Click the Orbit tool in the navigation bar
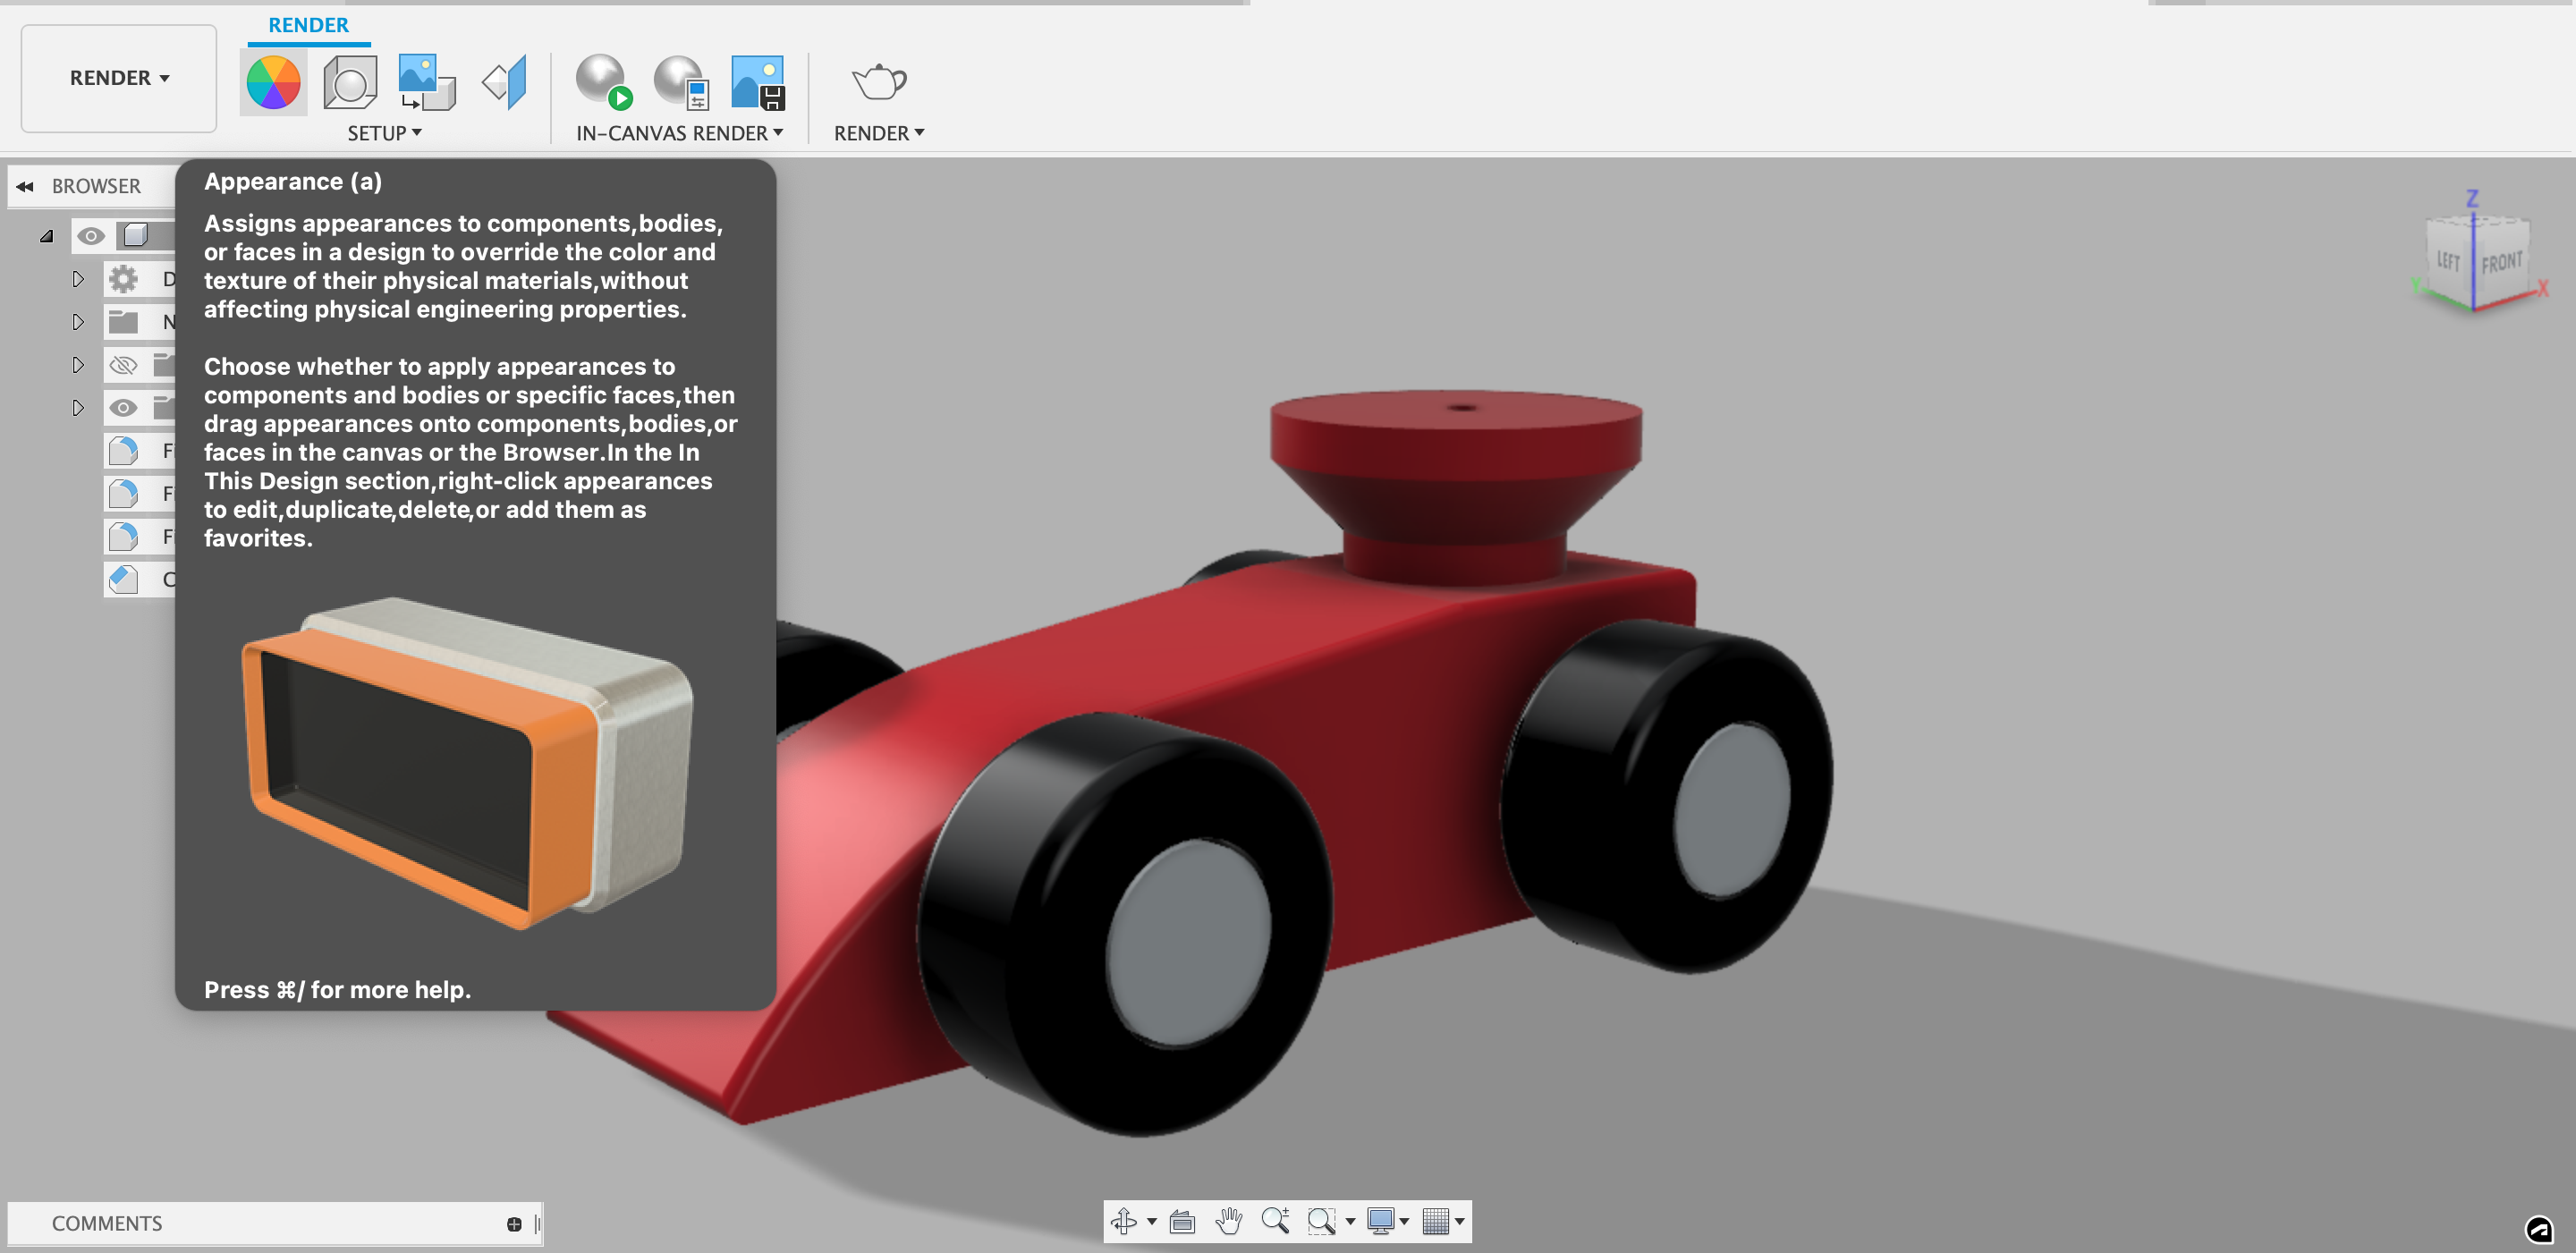The height and width of the screenshot is (1253, 2576). click(1126, 1220)
